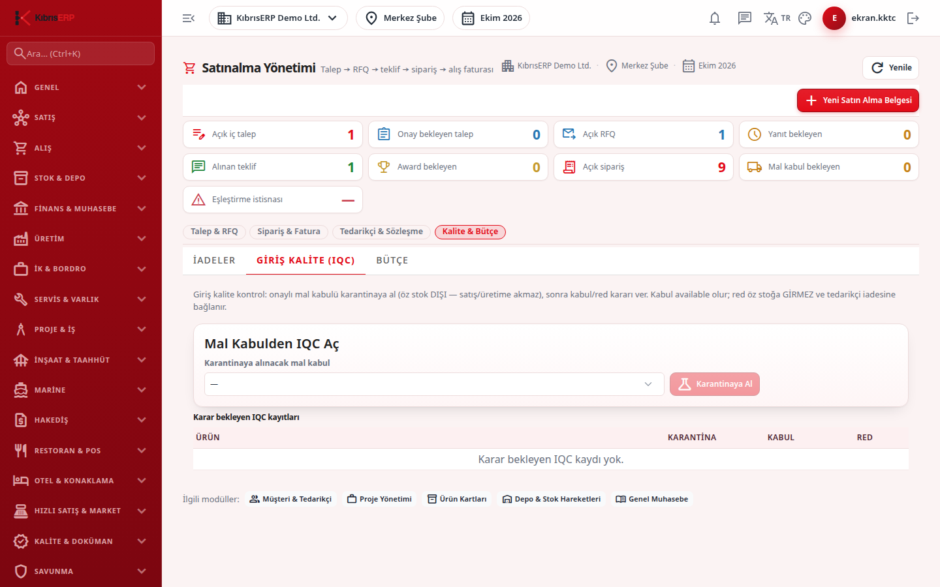Open the messages chat icon
The height and width of the screenshot is (587, 940).
pyautogui.click(x=745, y=18)
